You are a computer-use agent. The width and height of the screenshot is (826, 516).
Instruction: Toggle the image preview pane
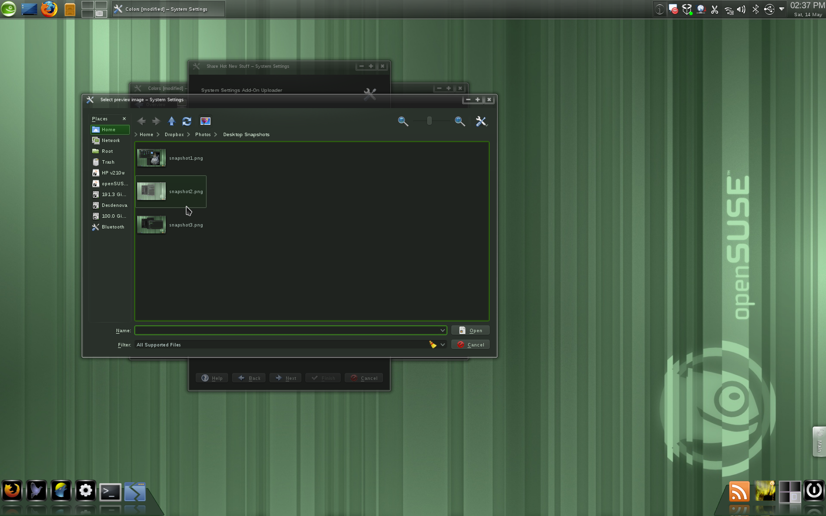206,121
